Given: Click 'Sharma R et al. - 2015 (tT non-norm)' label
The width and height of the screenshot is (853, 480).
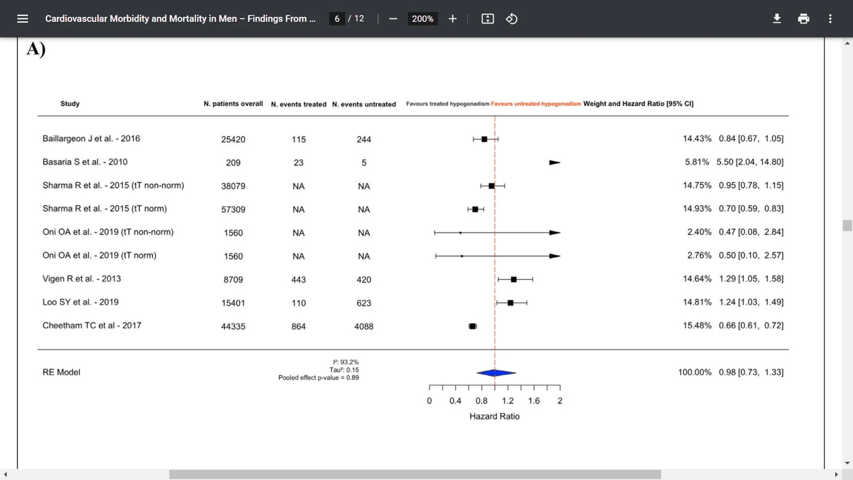Looking at the screenshot, I should 113,185.
